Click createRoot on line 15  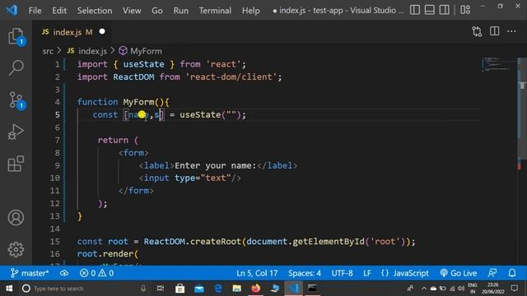pos(216,241)
